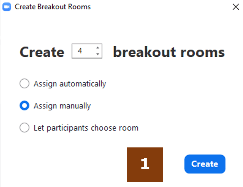The width and height of the screenshot is (243, 187).
Task: Click the 'Assign automatically' label text
Action: coord(70,84)
